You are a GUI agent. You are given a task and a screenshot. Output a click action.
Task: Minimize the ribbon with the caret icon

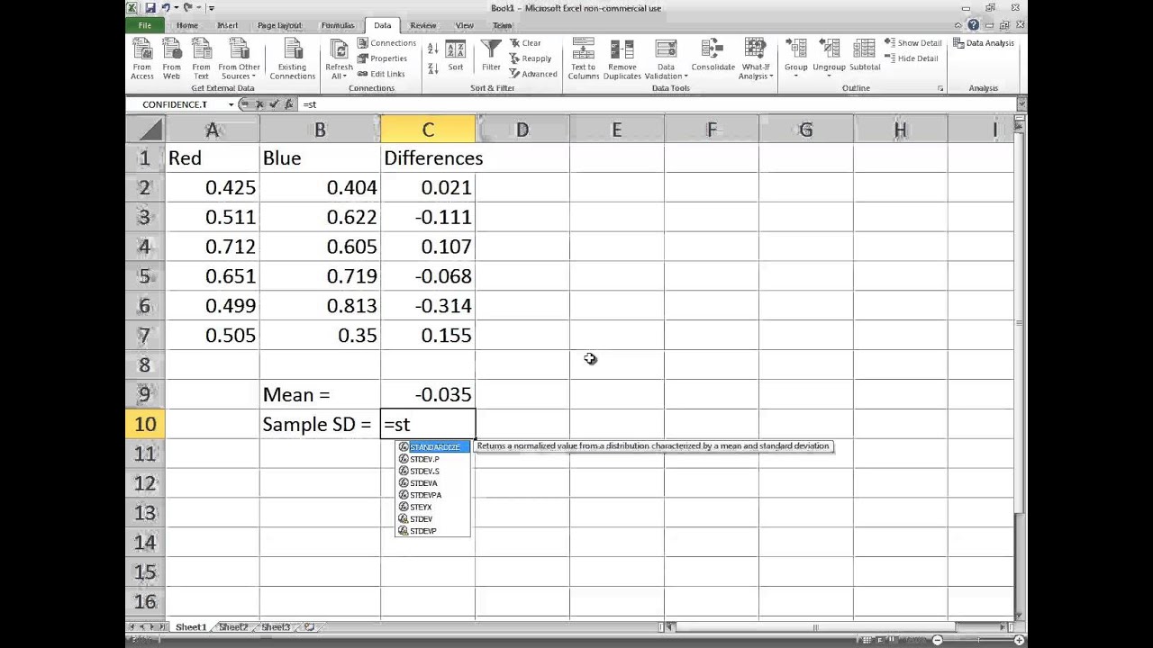(x=958, y=25)
